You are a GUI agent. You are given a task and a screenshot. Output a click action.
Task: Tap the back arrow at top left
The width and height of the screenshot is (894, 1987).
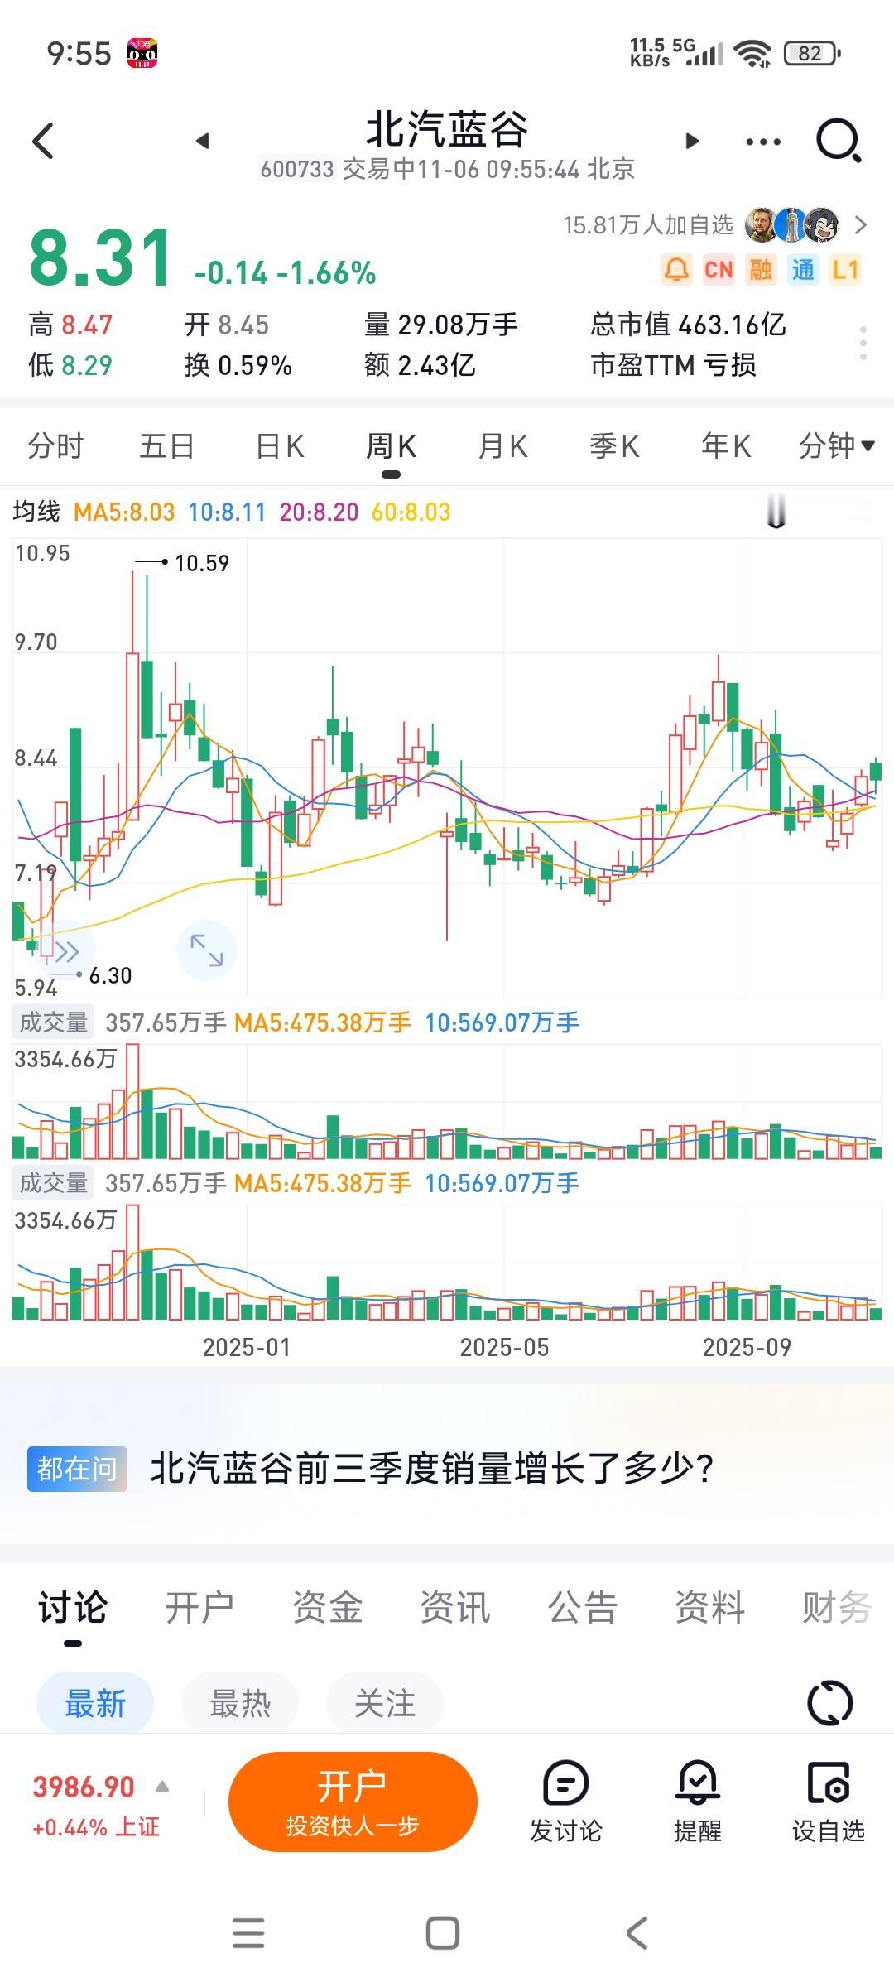click(x=43, y=141)
